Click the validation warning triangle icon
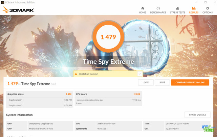 click(76, 74)
